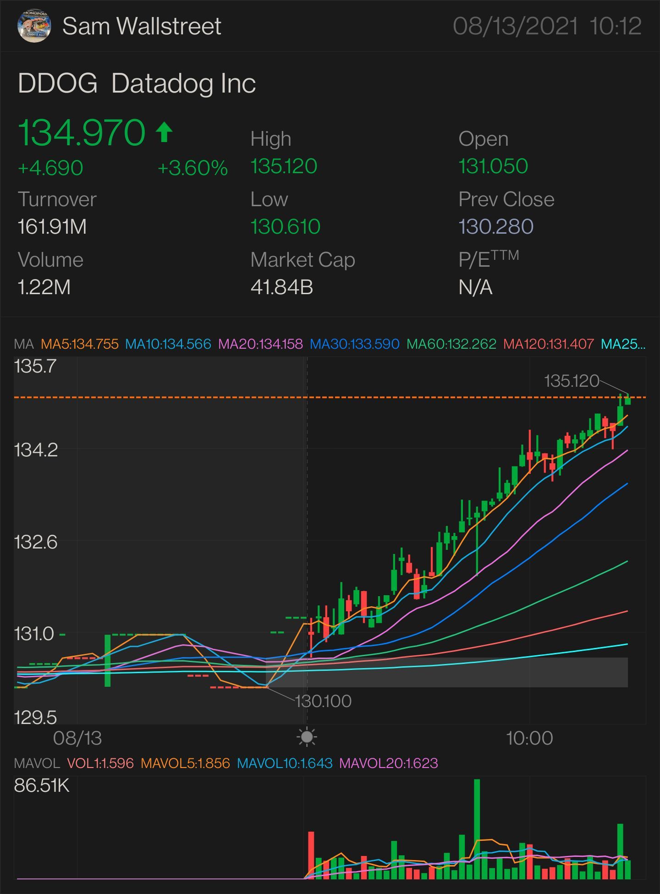Tap the 130.100 low callout on chart
Screen dimensions: 660x894
(323, 701)
